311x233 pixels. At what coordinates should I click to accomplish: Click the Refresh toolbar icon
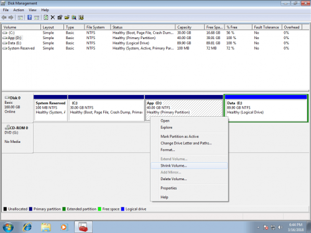(x=46, y=17)
